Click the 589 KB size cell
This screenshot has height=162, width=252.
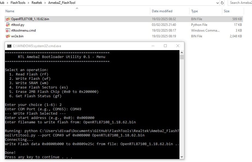pos(237,19)
